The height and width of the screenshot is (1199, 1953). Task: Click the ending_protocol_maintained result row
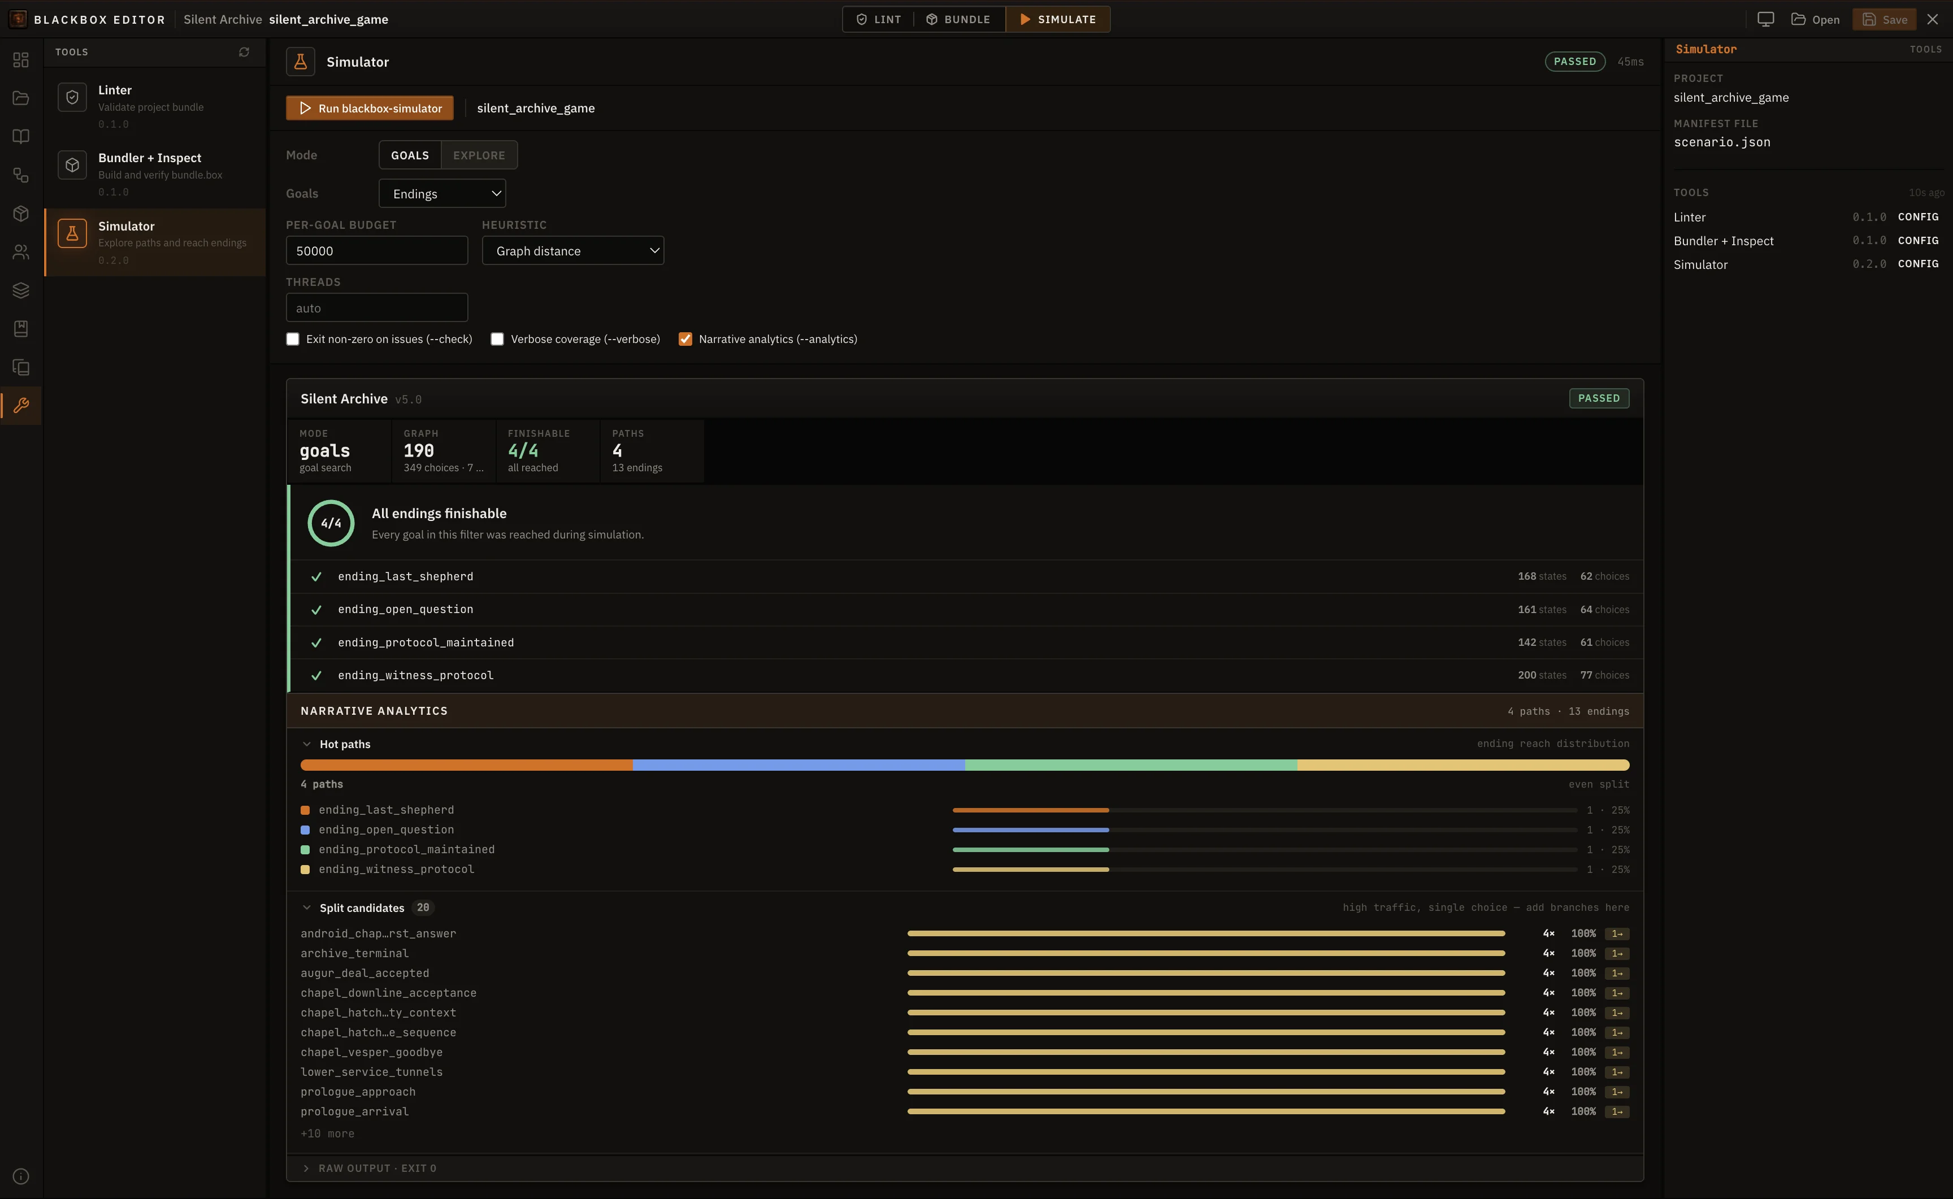pyautogui.click(x=966, y=642)
